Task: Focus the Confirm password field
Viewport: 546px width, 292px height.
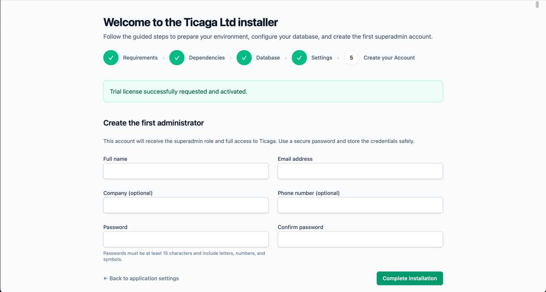Action: (x=360, y=239)
